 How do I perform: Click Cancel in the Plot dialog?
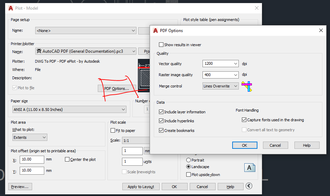tap(202, 187)
